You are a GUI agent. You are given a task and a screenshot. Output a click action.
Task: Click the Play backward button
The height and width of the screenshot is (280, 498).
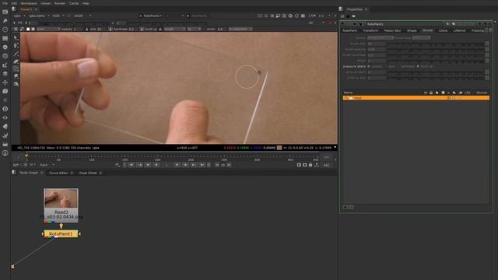156,165
